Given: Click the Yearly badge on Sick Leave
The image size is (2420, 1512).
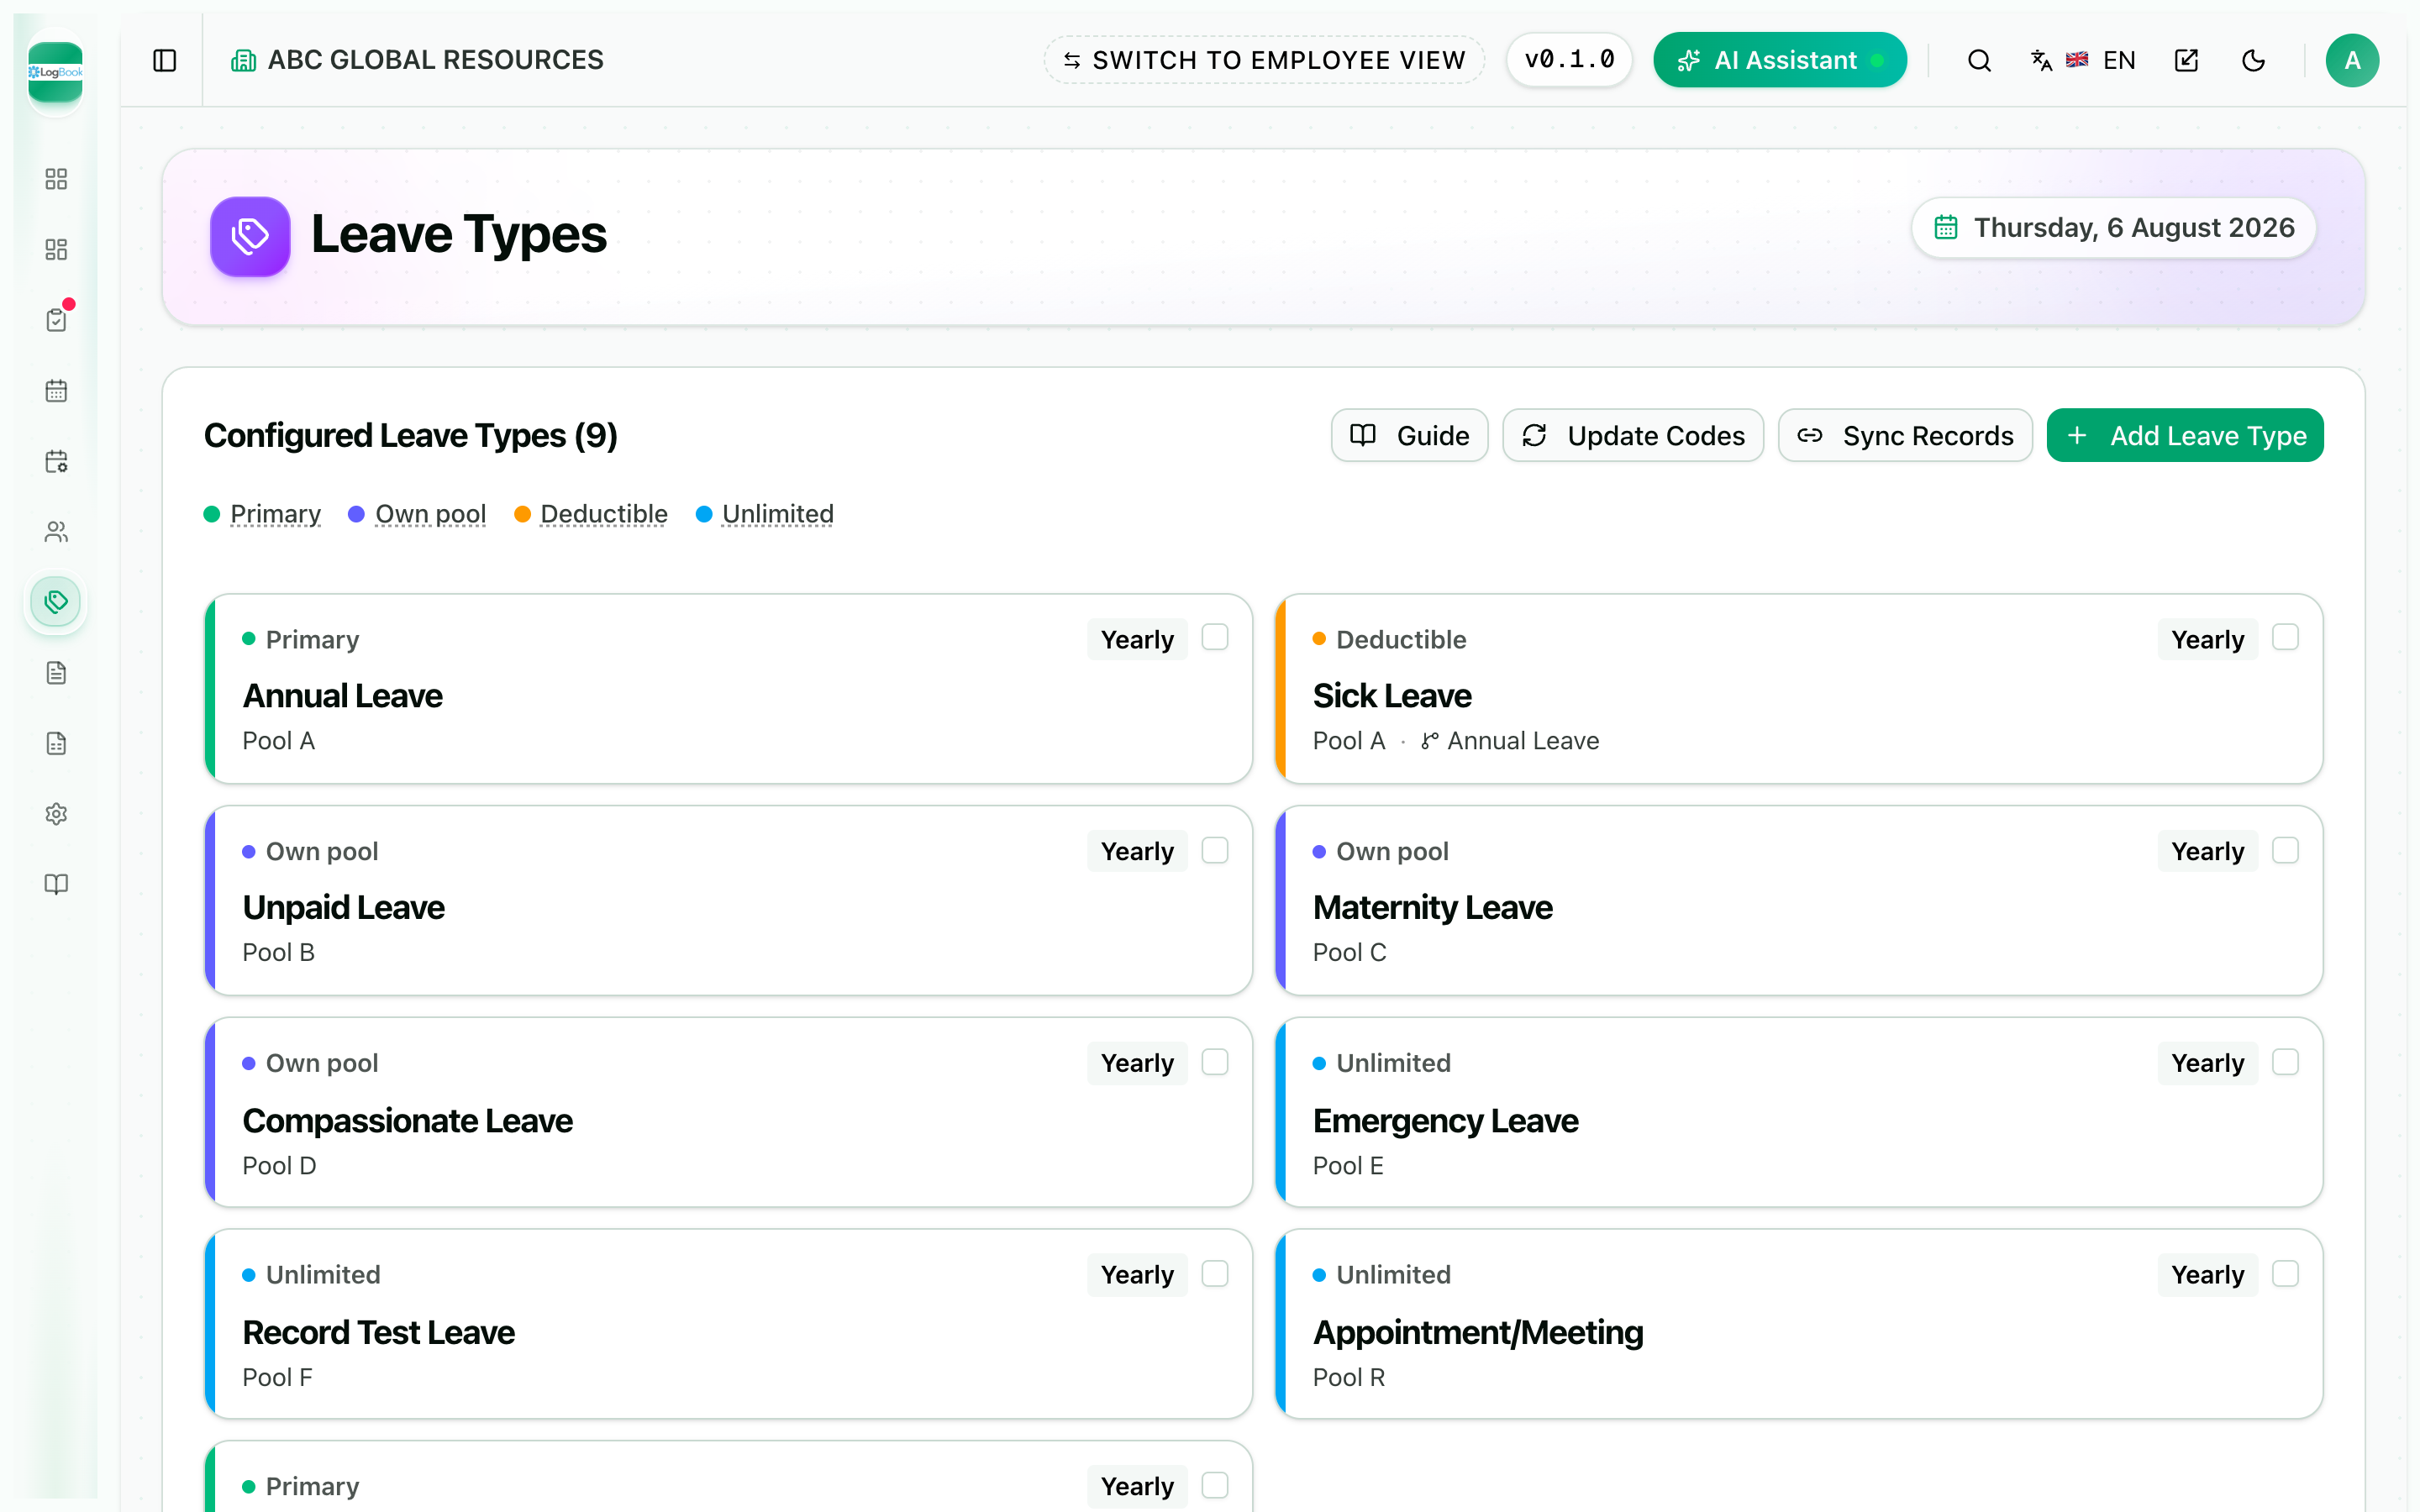Looking at the screenshot, I should 2207,640.
